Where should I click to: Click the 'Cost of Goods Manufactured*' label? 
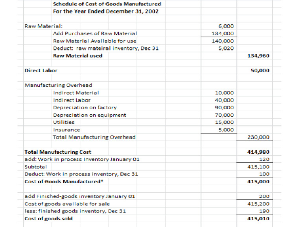(64, 182)
